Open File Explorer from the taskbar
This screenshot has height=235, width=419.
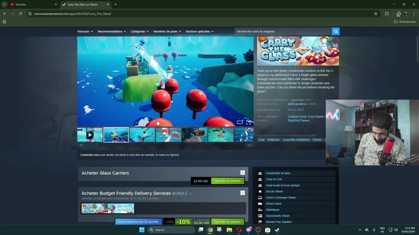(x=229, y=230)
